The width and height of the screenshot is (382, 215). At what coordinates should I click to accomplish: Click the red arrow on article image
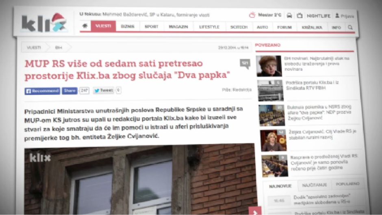click(x=255, y=211)
